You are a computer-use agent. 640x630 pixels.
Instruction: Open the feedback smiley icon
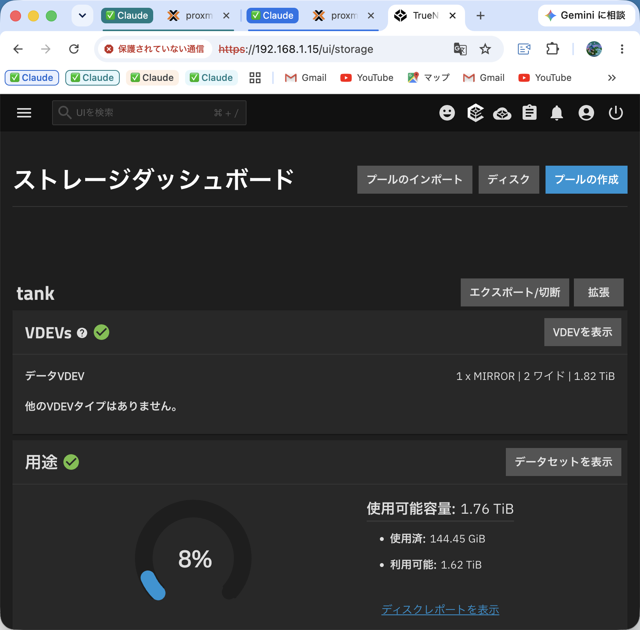[447, 113]
